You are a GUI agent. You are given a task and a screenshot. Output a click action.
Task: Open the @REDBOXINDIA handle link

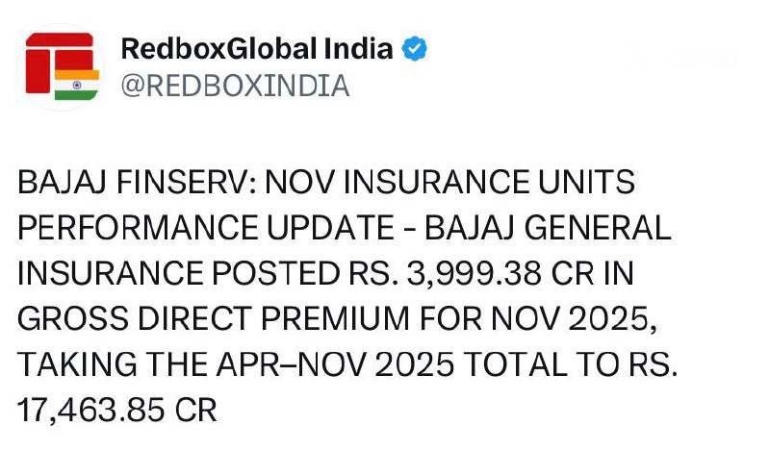coord(234,86)
